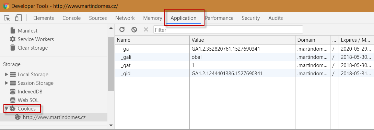The height and width of the screenshot is (130, 374).
Task: Open the Performance tab
Action: point(219,18)
